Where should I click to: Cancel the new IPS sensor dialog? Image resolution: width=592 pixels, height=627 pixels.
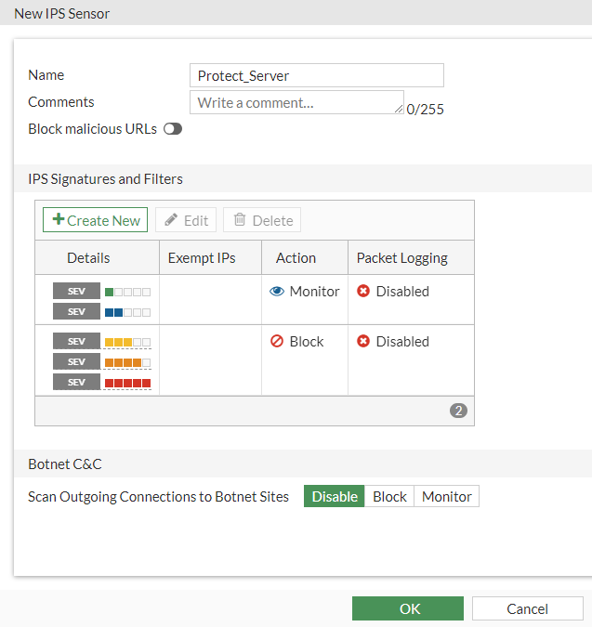[x=527, y=608]
